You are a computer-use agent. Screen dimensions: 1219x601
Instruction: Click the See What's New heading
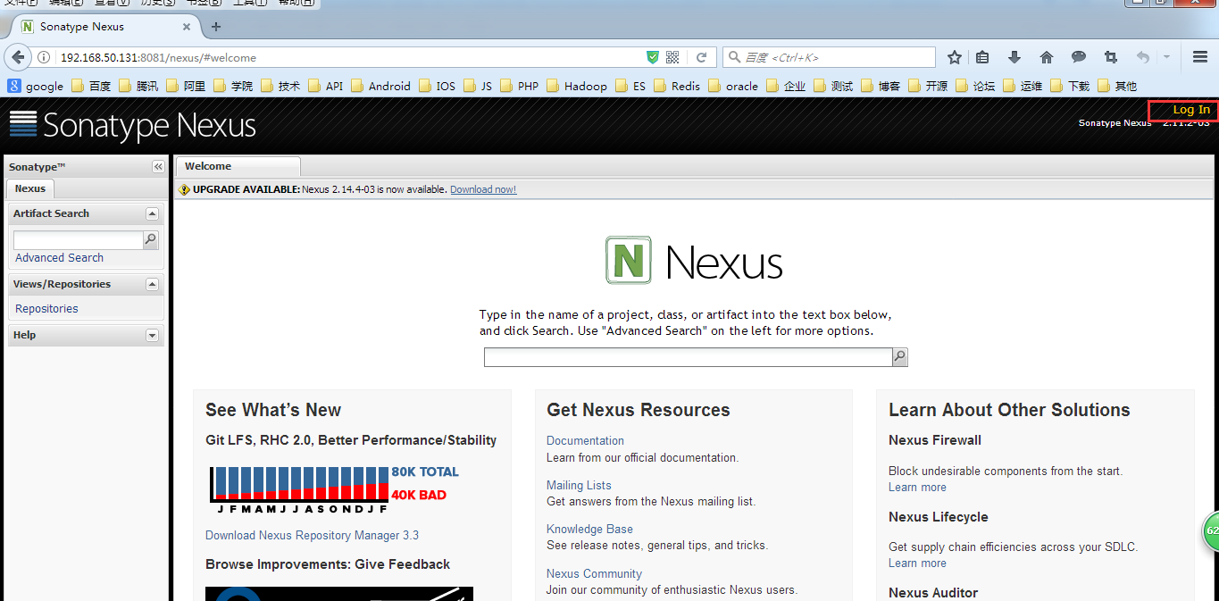click(x=273, y=410)
